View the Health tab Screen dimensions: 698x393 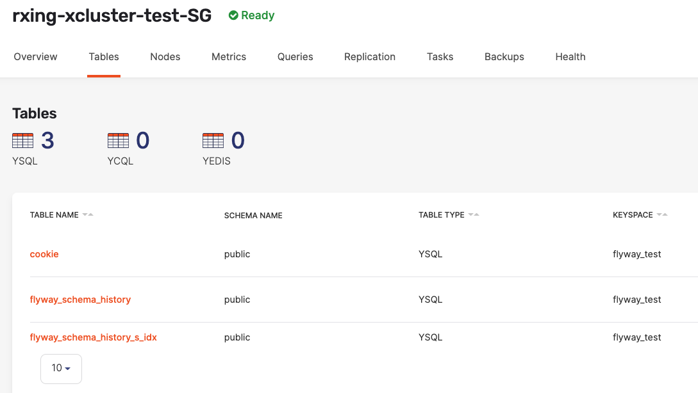pyautogui.click(x=570, y=56)
